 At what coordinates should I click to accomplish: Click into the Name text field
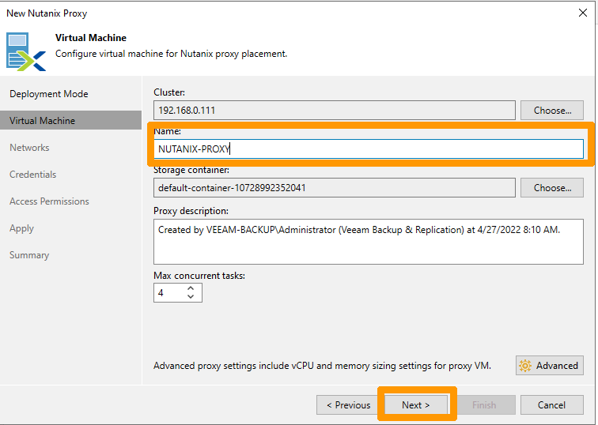click(x=369, y=149)
